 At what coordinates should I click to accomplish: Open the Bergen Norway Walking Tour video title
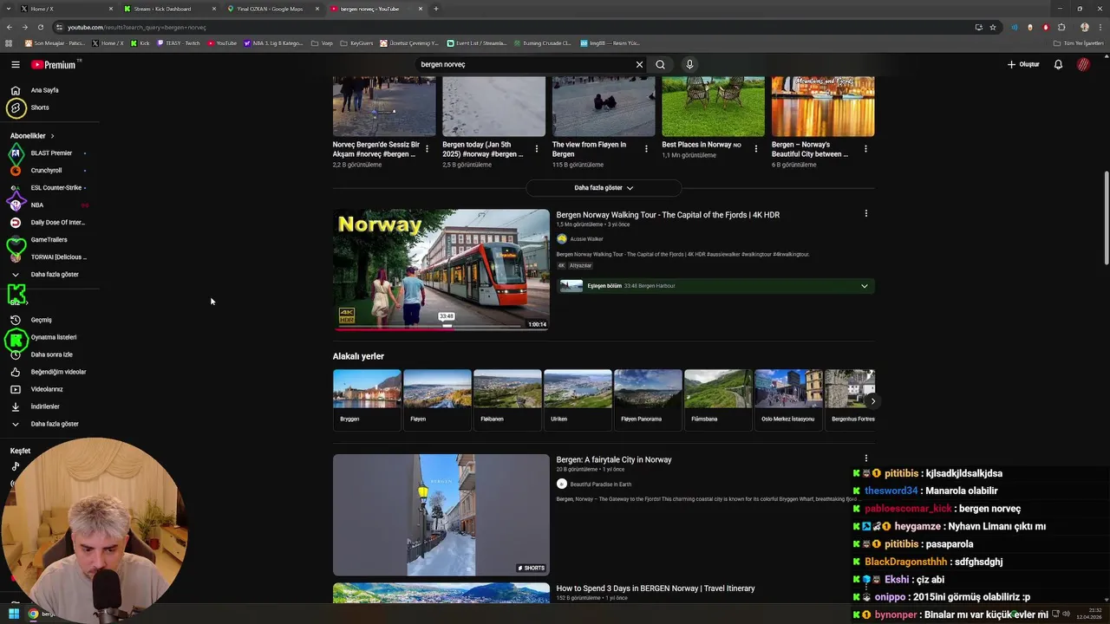(668, 215)
